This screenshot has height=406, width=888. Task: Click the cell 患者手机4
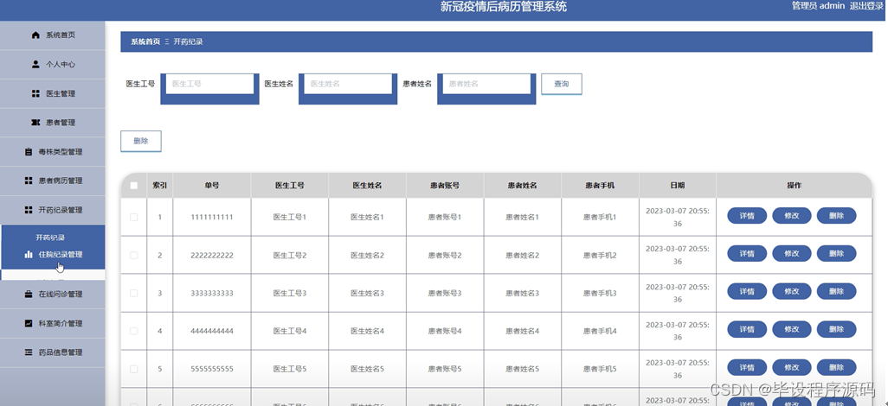(600, 331)
